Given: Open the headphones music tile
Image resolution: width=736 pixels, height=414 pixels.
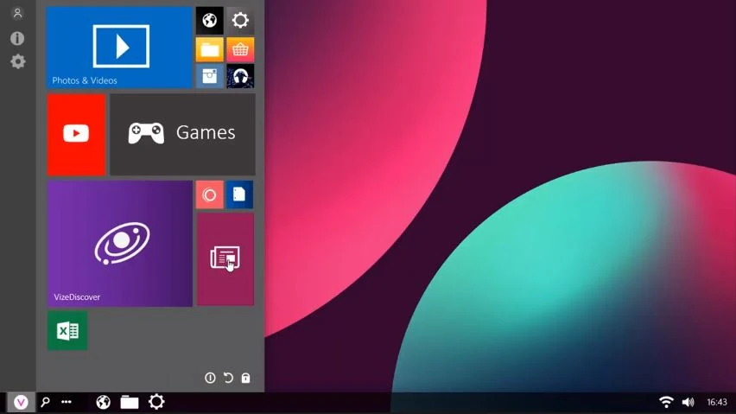Looking at the screenshot, I should (x=240, y=76).
